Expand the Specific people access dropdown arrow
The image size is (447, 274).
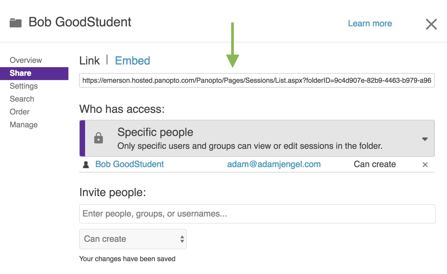coord(425,139)
